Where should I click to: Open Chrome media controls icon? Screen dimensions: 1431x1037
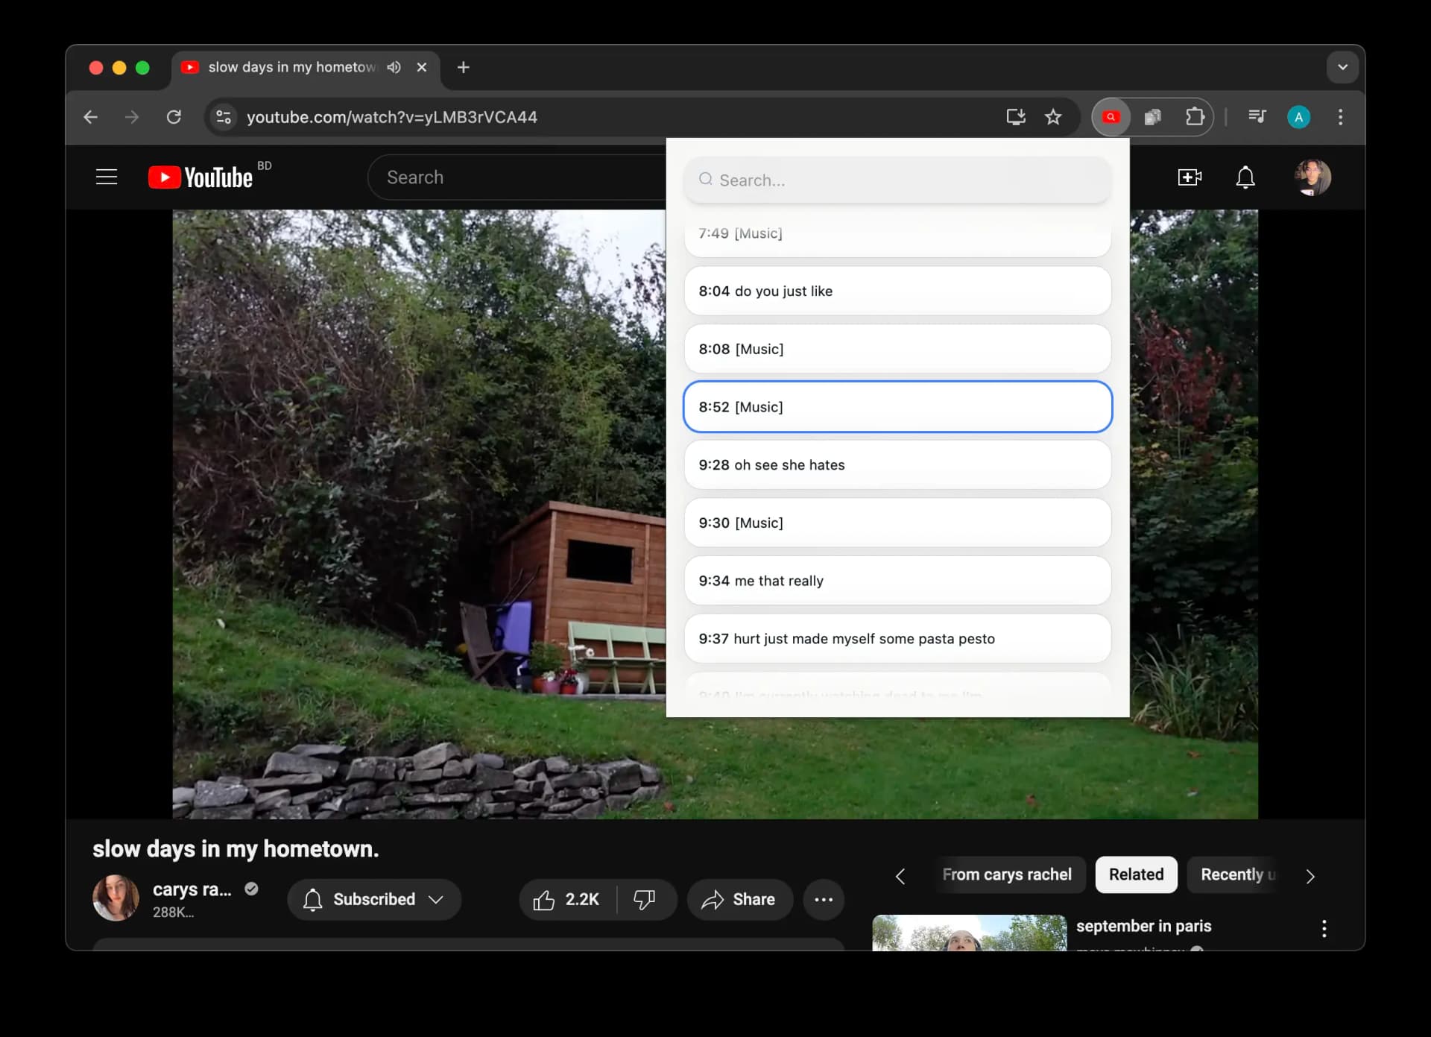coord(1257,117)
